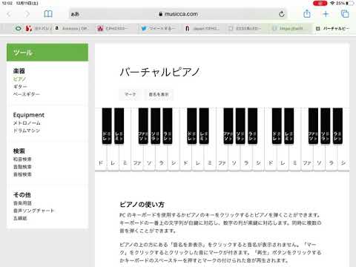
Task: Switch to the Japan tab
Action: point(202,28)
